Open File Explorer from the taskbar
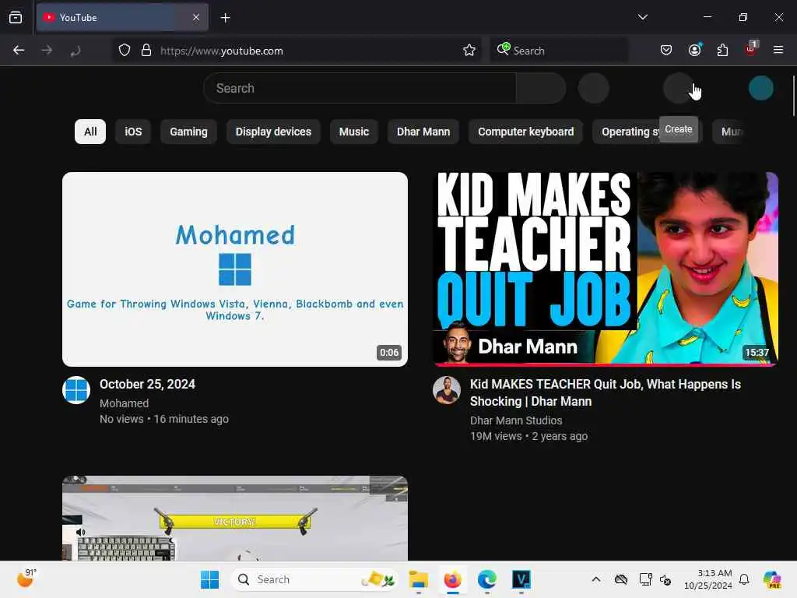 click(x=418, y=579)
